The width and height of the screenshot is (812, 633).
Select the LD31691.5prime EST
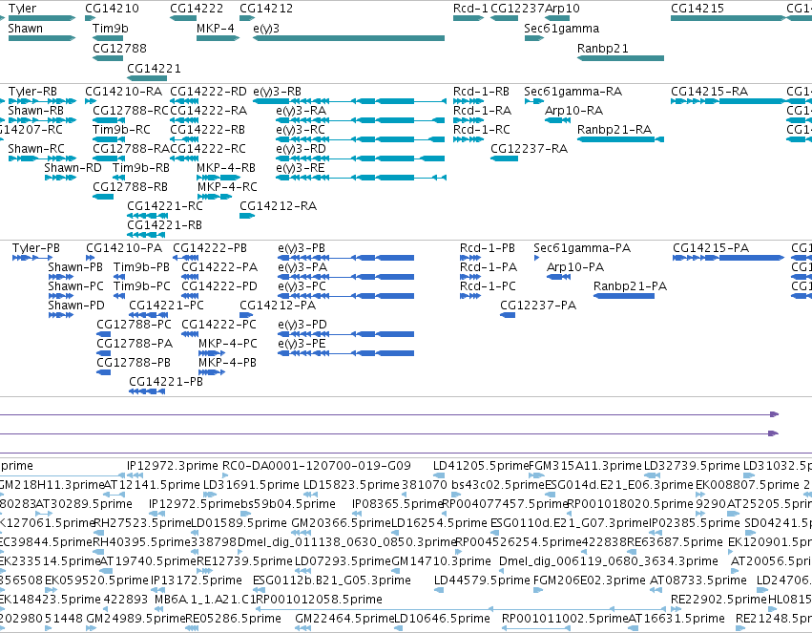coord(208,495)
